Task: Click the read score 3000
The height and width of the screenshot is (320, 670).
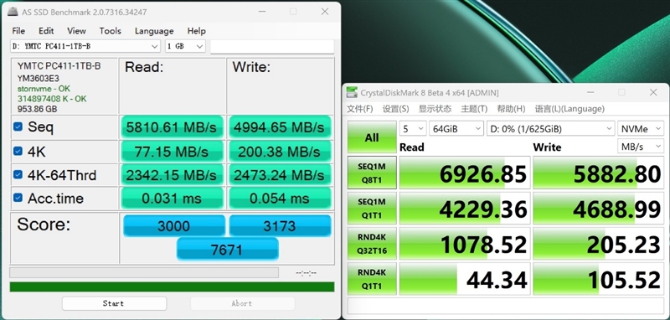Action: point(174,225)
